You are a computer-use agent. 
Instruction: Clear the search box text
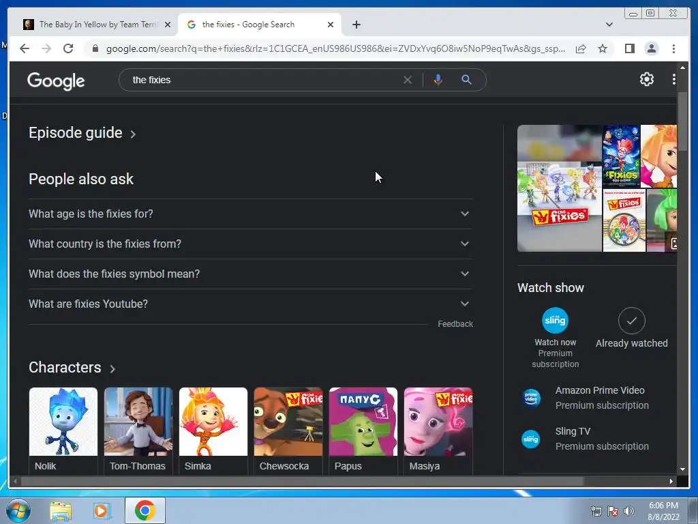click(408, 80)
